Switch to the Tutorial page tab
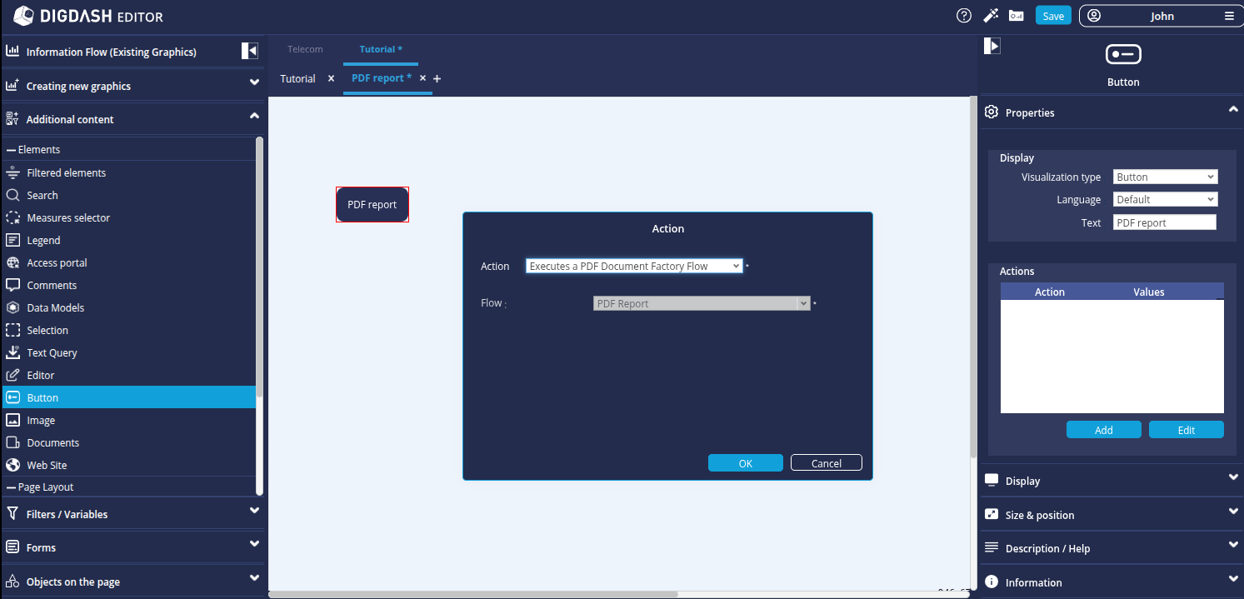Screen dimensions: 1244x599 [x=297, y=78]
